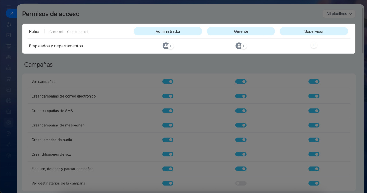
Task: Open the CRM funnel icon in sidebar
Action: tap(9, 46)
